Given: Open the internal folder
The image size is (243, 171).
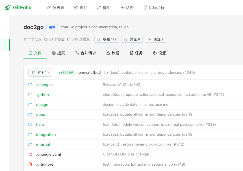Looking at the screenshot, I should tap(43, 144).
